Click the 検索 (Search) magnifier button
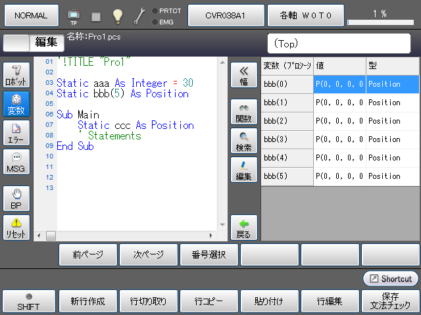 coord(243,141)
